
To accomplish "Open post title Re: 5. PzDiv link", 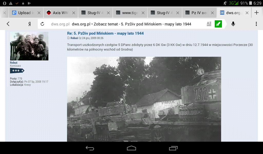I will 105,33.
